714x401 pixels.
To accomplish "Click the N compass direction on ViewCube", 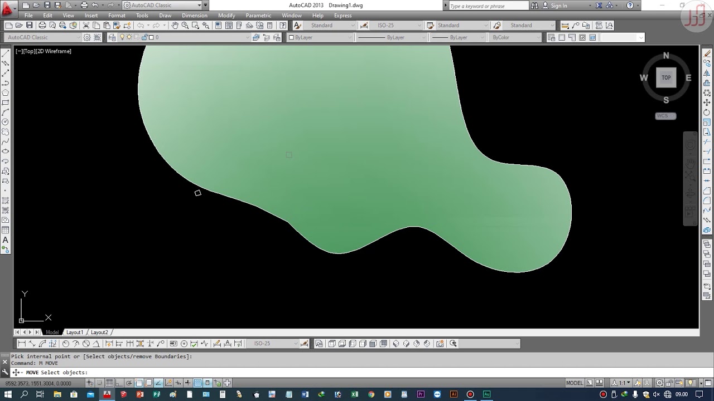I will pos(666,55).
